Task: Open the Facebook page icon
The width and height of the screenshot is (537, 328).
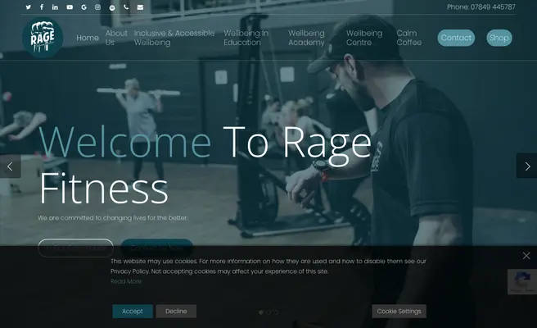Action: [42, 7]
